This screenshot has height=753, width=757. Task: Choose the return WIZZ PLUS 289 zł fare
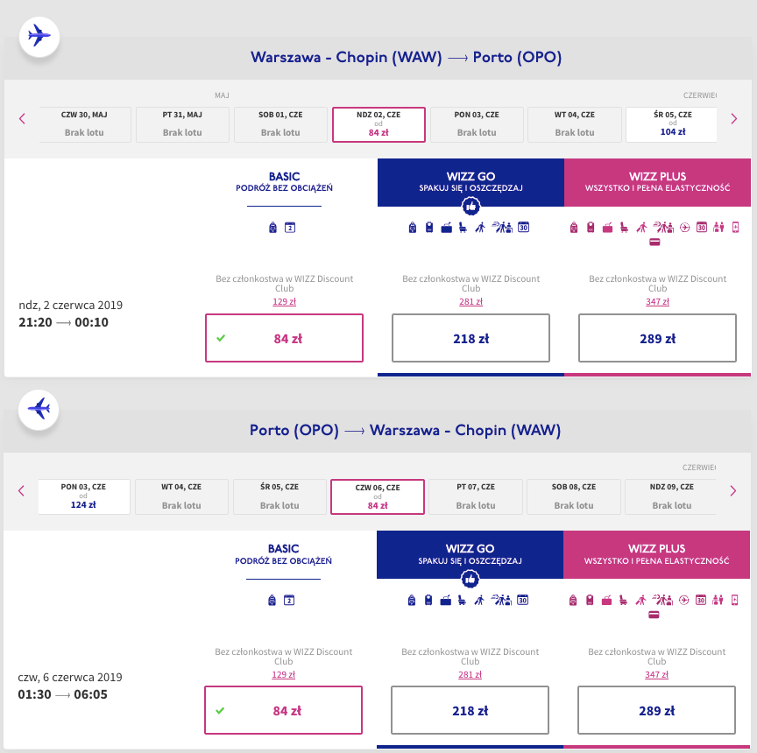(x=656, y=710)
